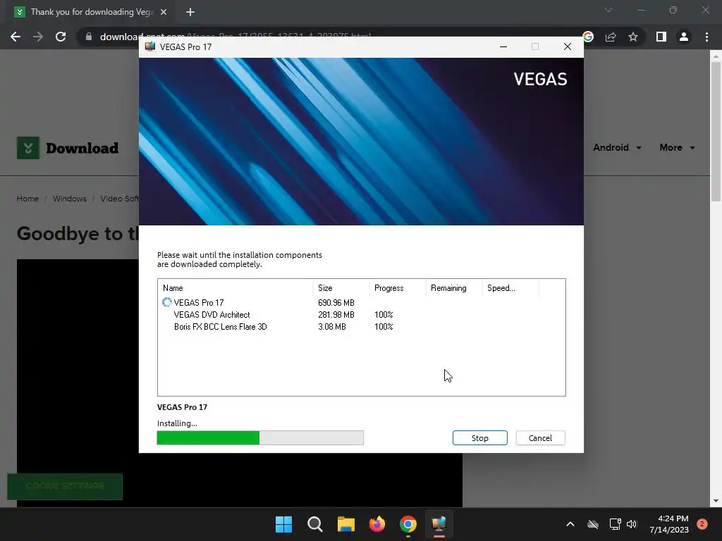Viewport: 722px width, 541px height.
Task: Go back in Chrome browser
Action: [16, 37]
